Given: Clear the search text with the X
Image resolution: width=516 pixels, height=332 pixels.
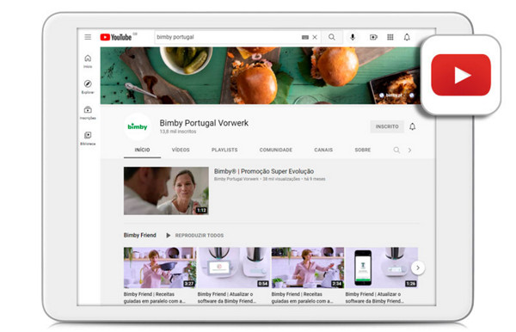Looking at the screenshot, I should click(x=315, y=37).
